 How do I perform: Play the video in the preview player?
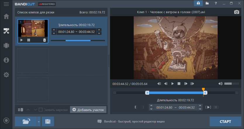[172, 84]
